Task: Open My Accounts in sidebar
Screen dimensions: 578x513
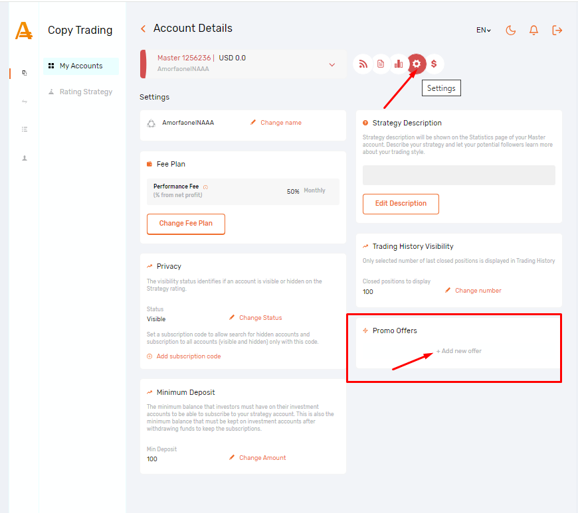Action: click(x=80, y=66)
